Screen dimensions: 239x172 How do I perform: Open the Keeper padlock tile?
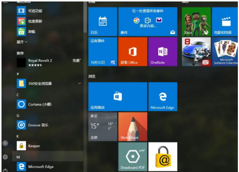(x=163, y=157)
